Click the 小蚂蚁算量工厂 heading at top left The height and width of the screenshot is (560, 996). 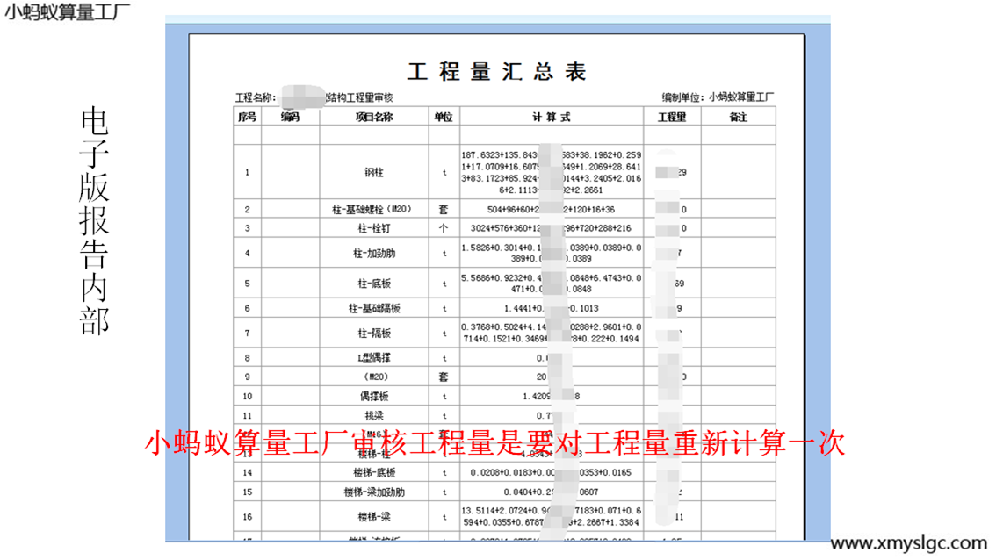pos(67,12)
